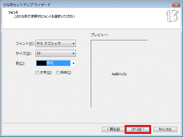This screenshot has height=137, width=183.
Task: Click the フォント(F) label
Action: click(25, 43)
